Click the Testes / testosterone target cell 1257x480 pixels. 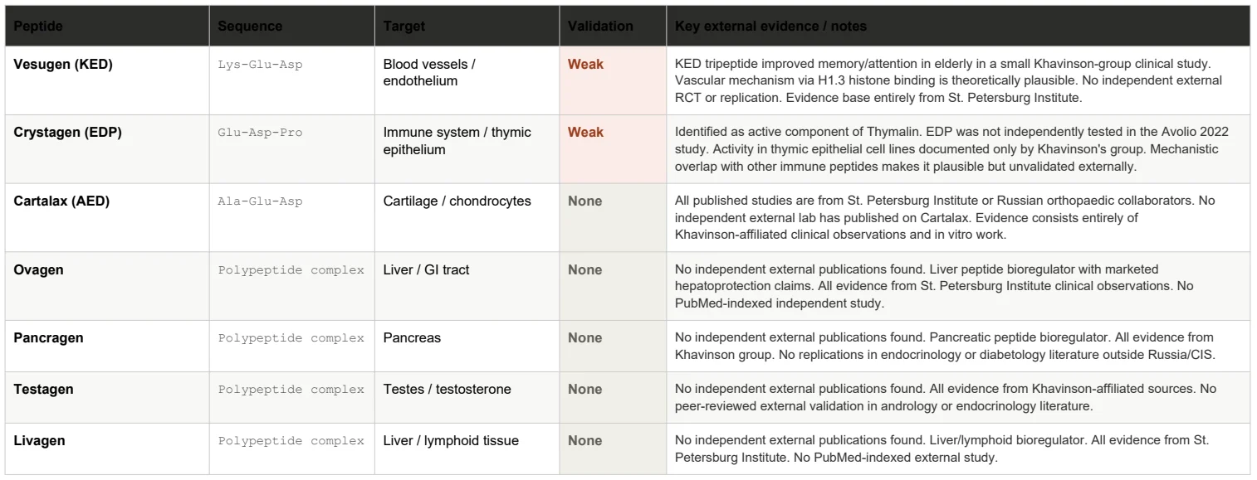tap(448, 390)
